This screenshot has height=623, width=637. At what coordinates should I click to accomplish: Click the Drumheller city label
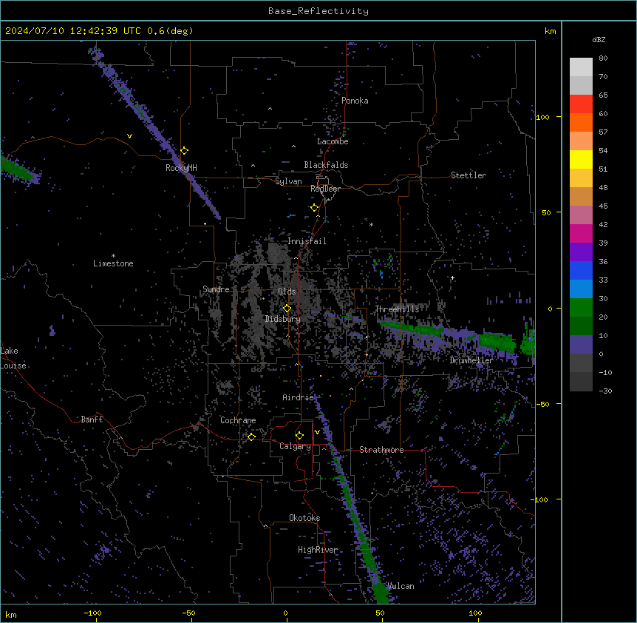471,360
